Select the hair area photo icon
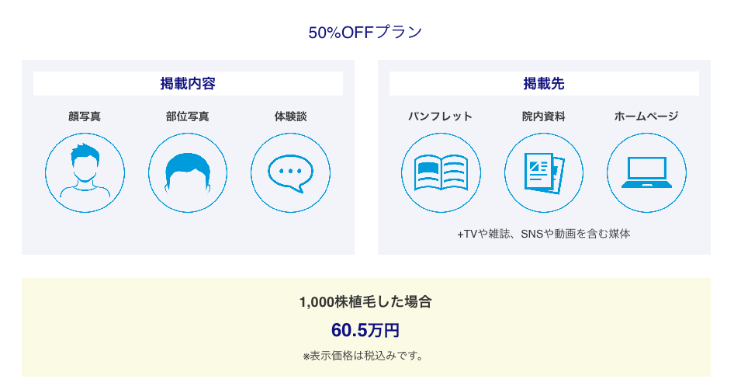 188,172
